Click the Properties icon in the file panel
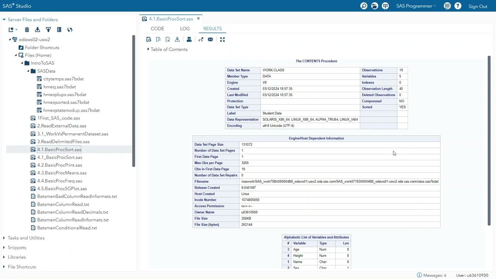This screenshot has height=279, width=496. point(59,29)
